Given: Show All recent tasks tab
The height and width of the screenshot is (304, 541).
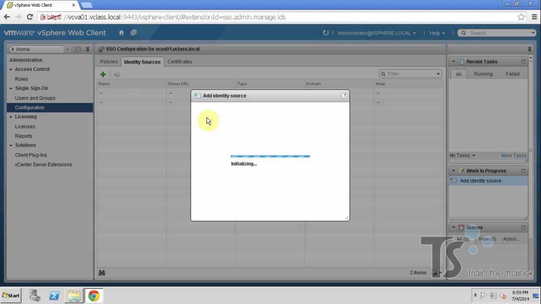Looking at the screenshot, I should point(458,74).
